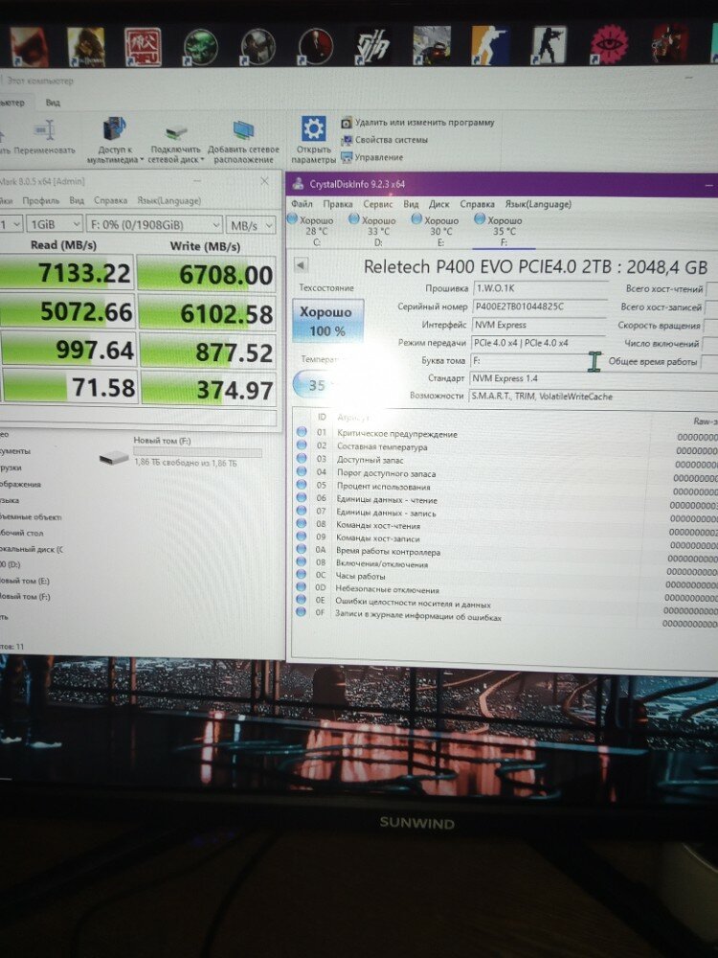The image size is (718, 958).
Task: Select Процент использования attribute row
Action: [506, 487]
